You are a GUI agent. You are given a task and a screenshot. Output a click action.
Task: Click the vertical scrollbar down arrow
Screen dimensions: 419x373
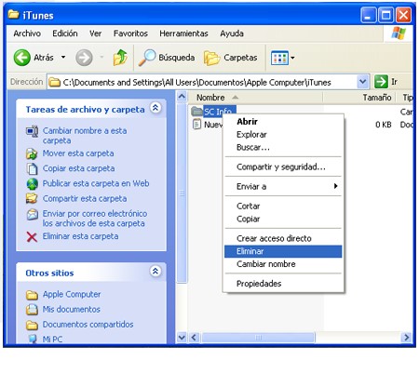click(182, 338)
